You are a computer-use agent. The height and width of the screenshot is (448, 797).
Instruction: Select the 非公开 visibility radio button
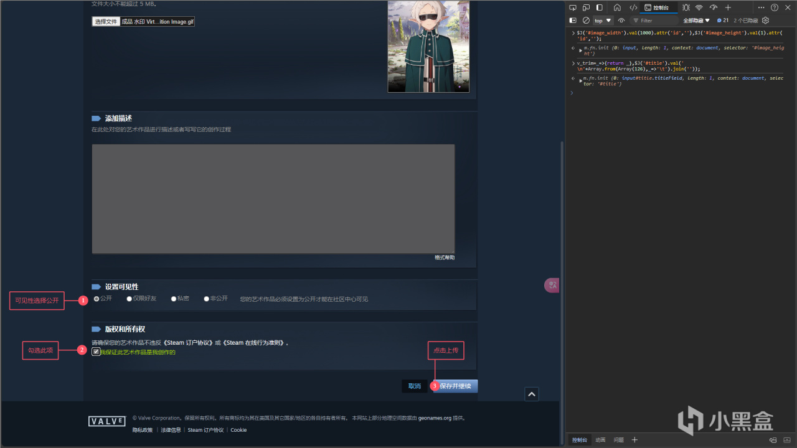coord(207,299)
